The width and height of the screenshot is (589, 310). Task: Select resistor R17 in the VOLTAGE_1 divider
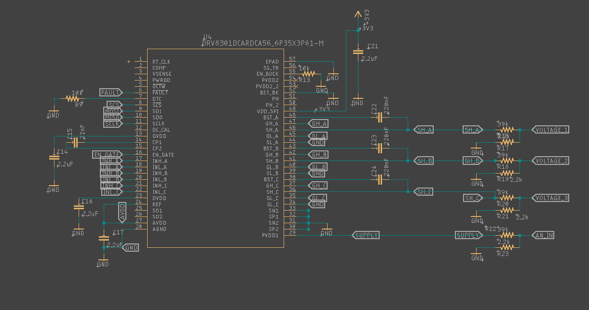click(x=507, y=142)
